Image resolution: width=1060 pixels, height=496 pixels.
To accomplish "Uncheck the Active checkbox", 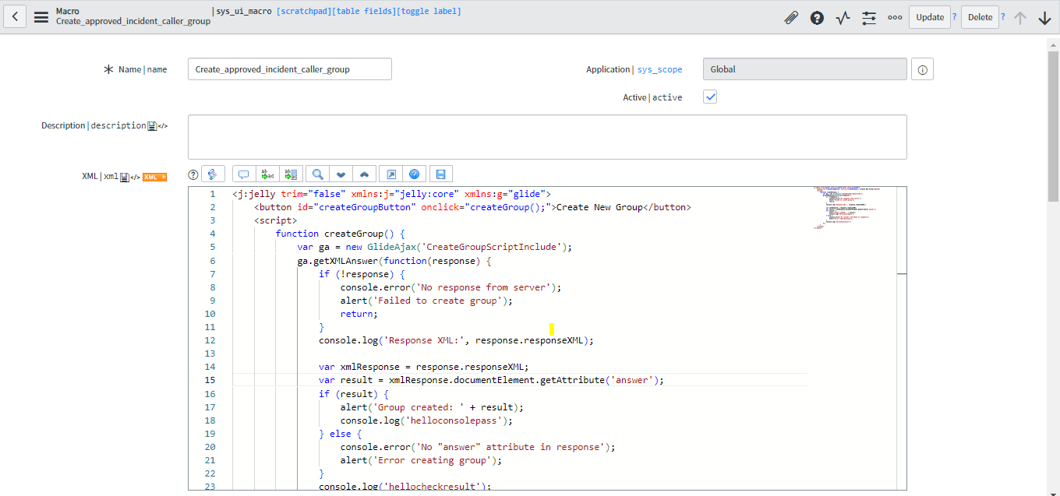I will coord(709,97).
